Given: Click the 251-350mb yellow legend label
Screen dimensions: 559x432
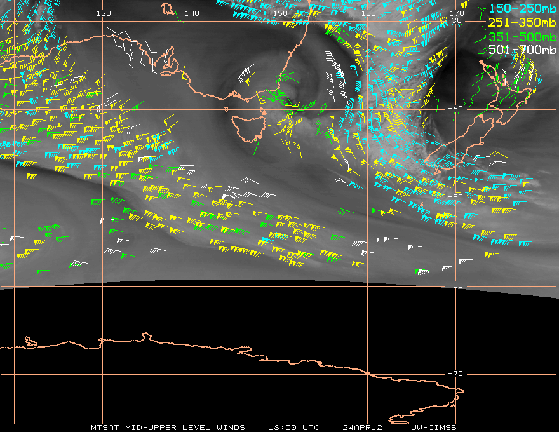Looking at the screenshot, I should (x=522, y=22).
